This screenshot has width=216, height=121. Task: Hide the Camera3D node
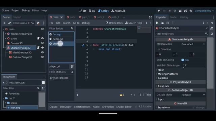pyautogui.click(x=43, y=43)
